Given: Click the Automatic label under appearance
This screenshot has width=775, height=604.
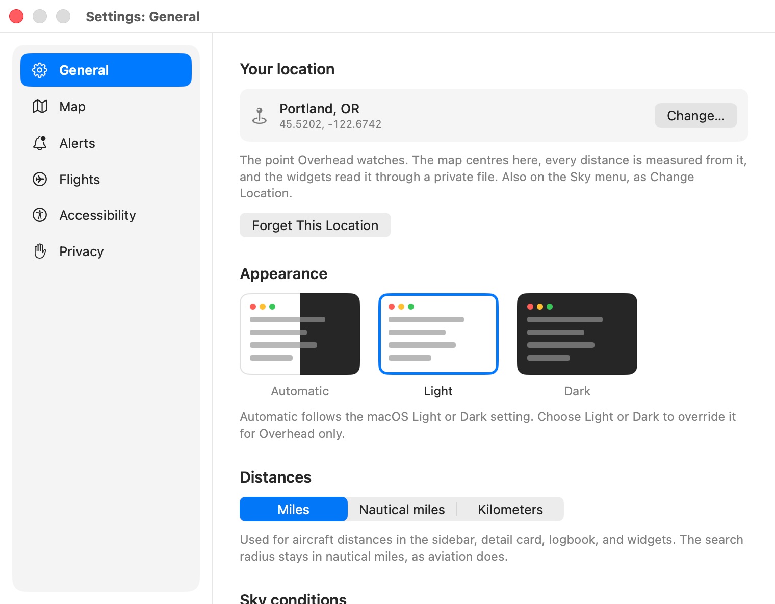Looking at the screenshot, I should 300,391.
